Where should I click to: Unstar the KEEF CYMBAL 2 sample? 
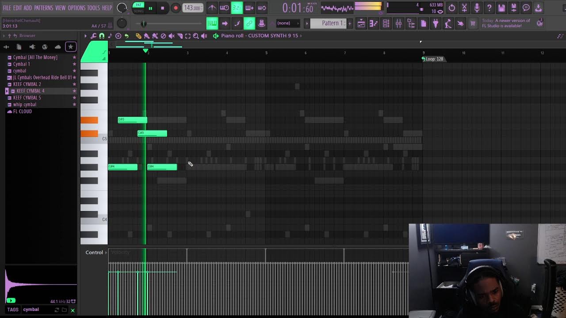click(x=74, y=84)
